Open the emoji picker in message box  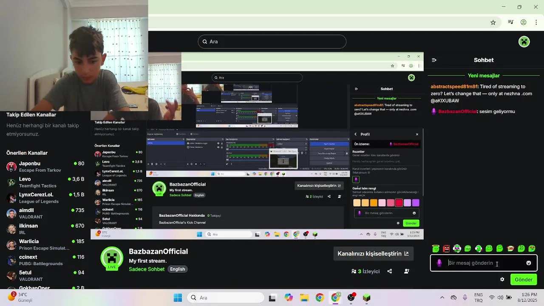[x=529, y=263]
